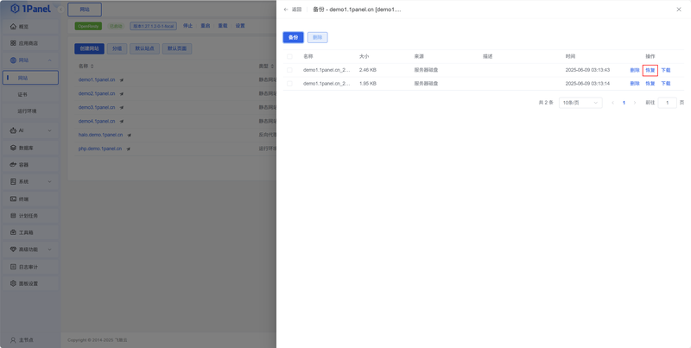
Task: Open the 计划任务 scheduled tasks icon
Action: (13, 216)
